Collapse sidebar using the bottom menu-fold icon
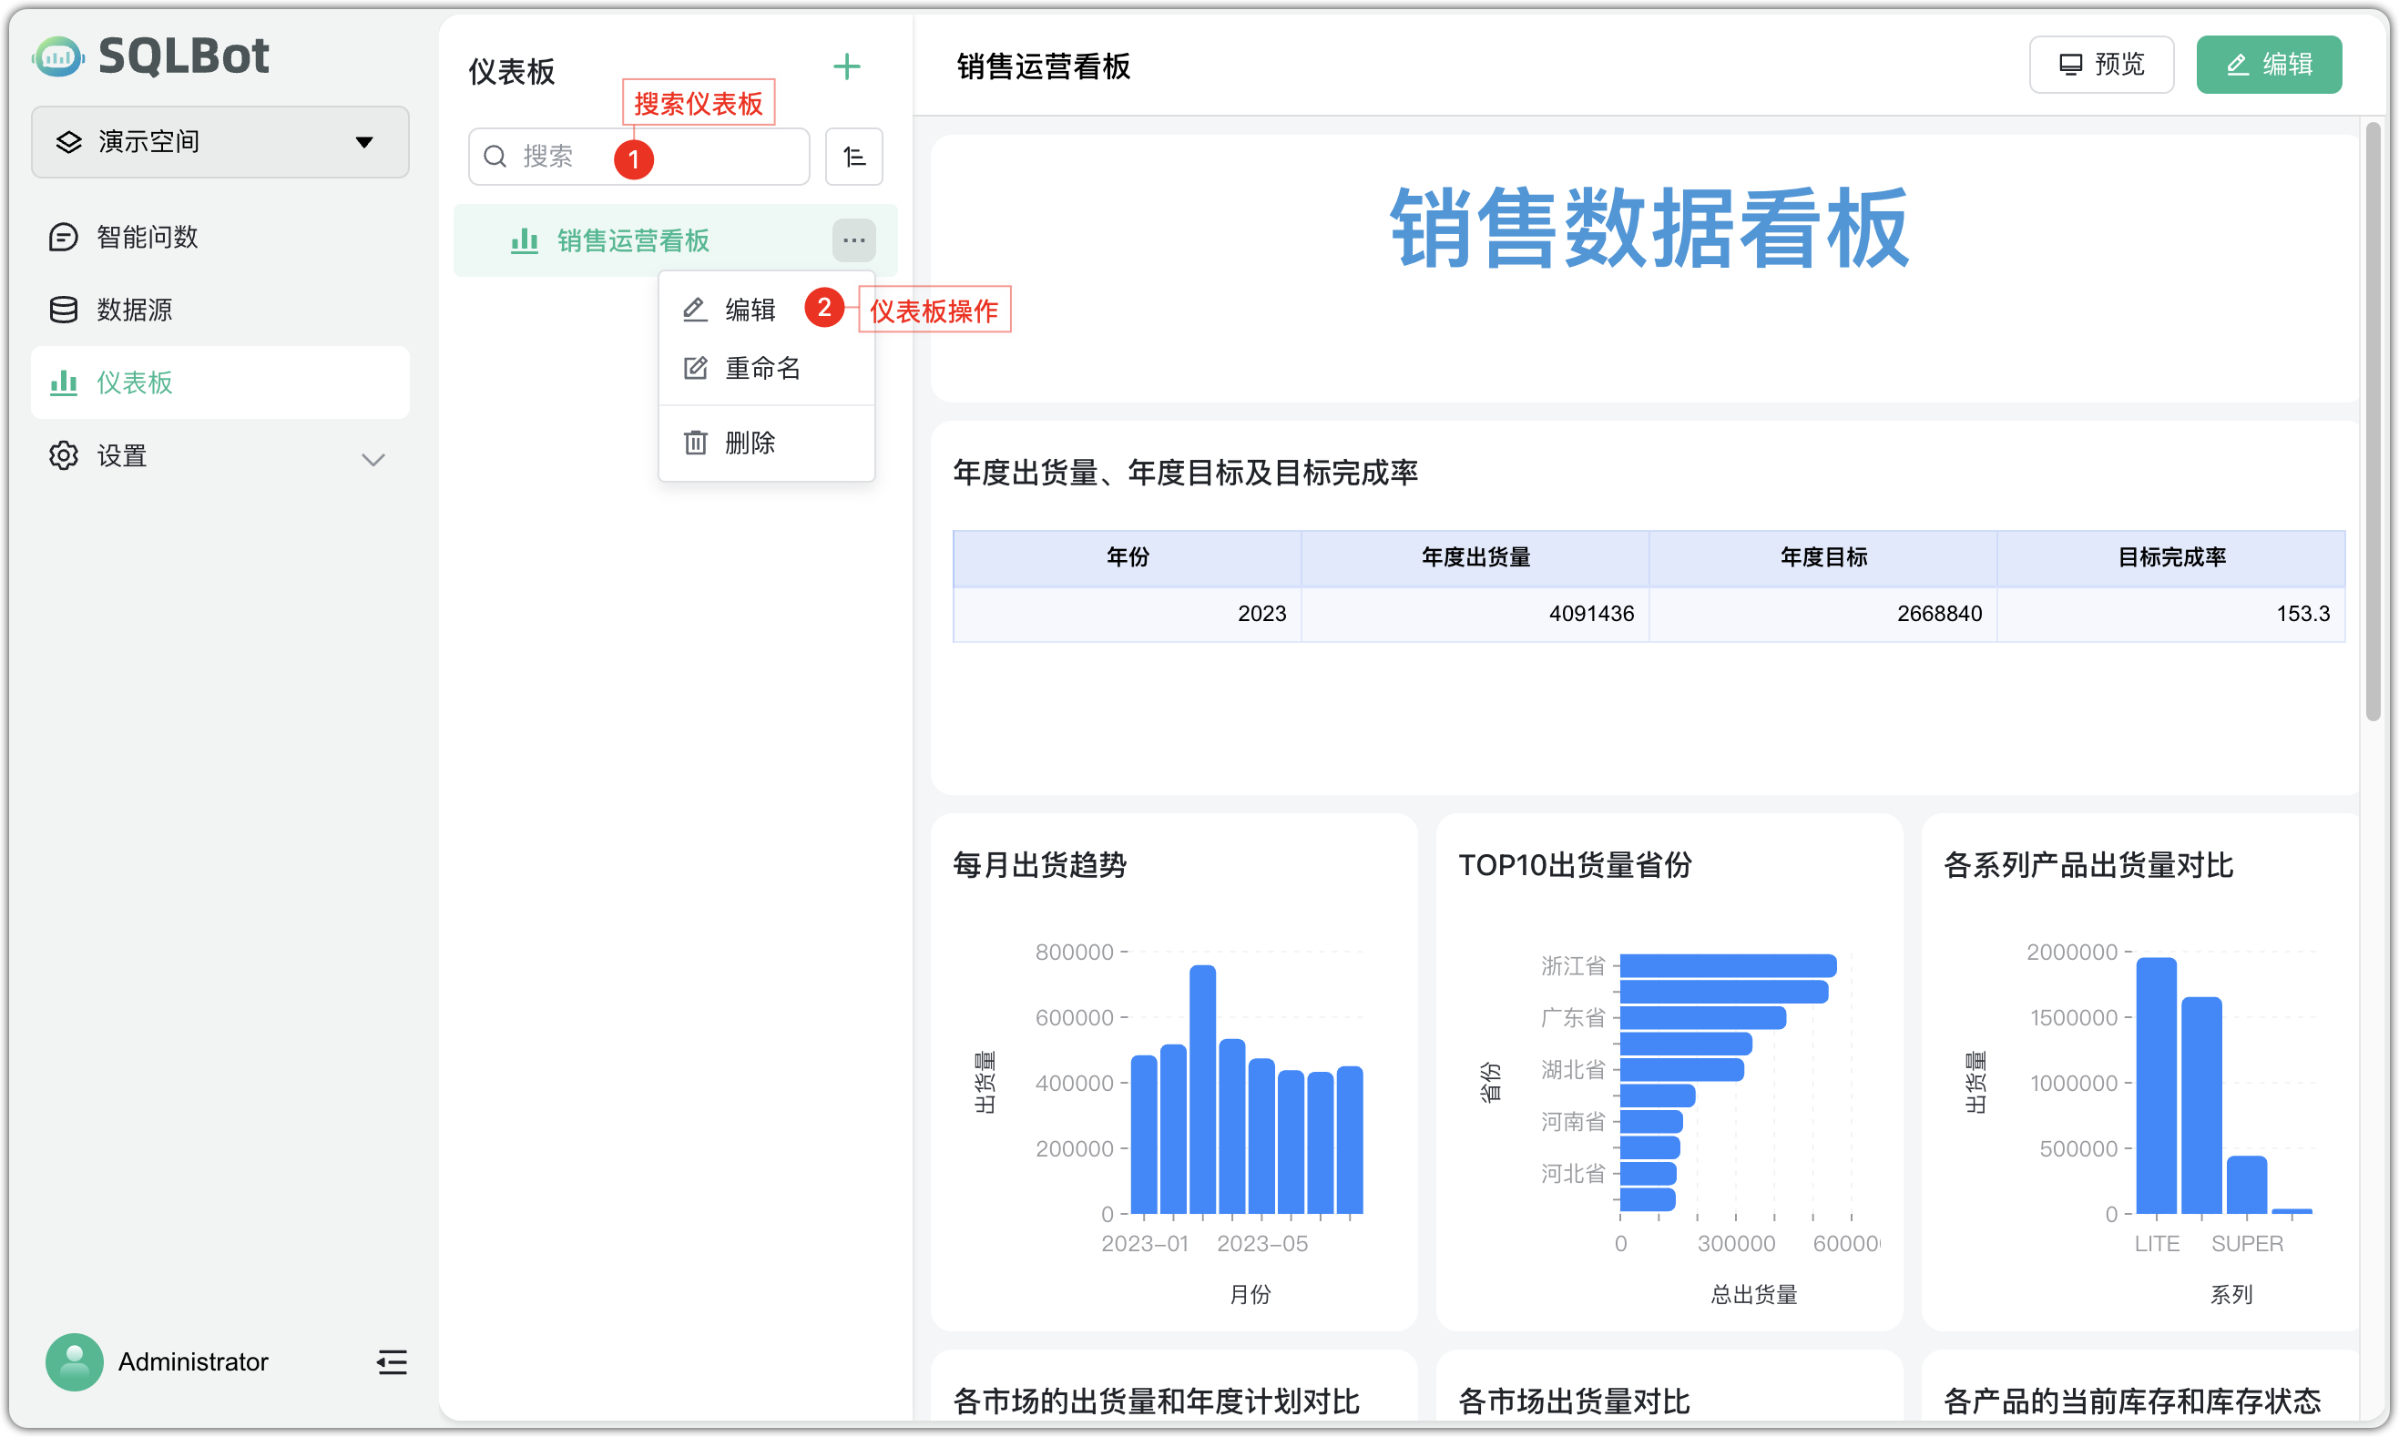 pos(392,1361)
